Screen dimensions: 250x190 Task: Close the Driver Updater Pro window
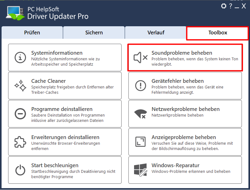pos(243,6)
